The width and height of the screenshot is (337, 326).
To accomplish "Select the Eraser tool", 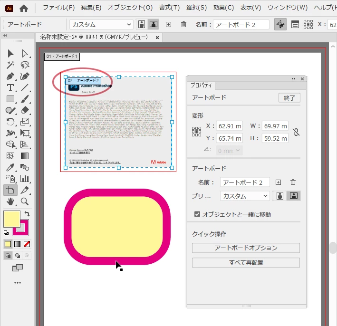I will click(25, 110).
